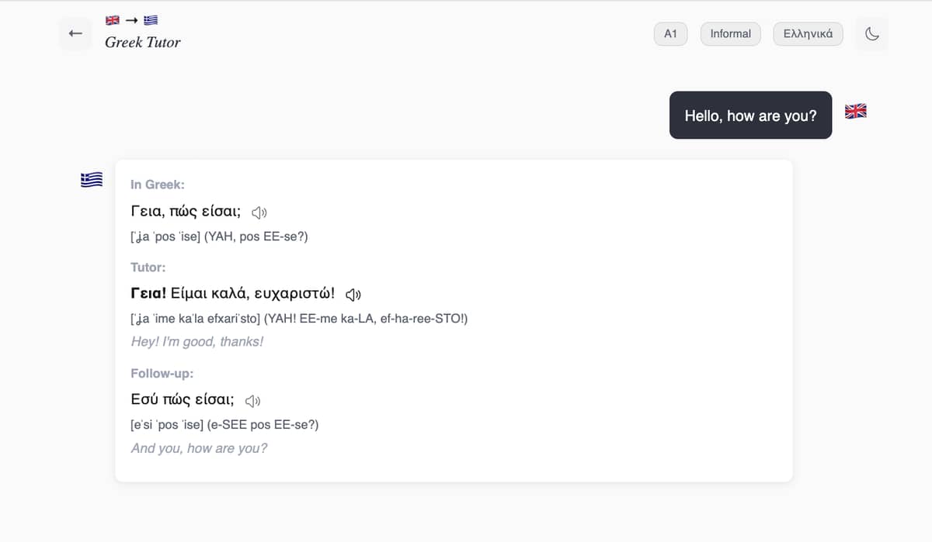
Task: Click the translation "Hey! I'm good, thanks!"
Action: [x=197, y=342]
